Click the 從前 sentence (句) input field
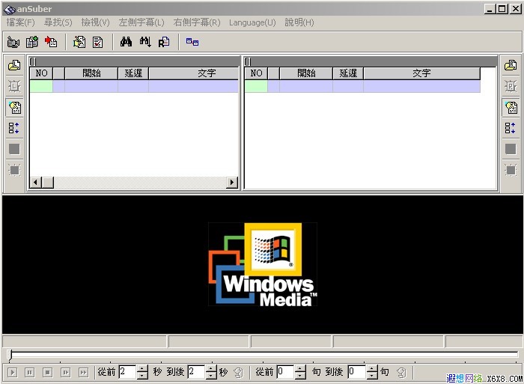Image resolution: width=524 pixels, height=384 pixels. pos(285,371)
